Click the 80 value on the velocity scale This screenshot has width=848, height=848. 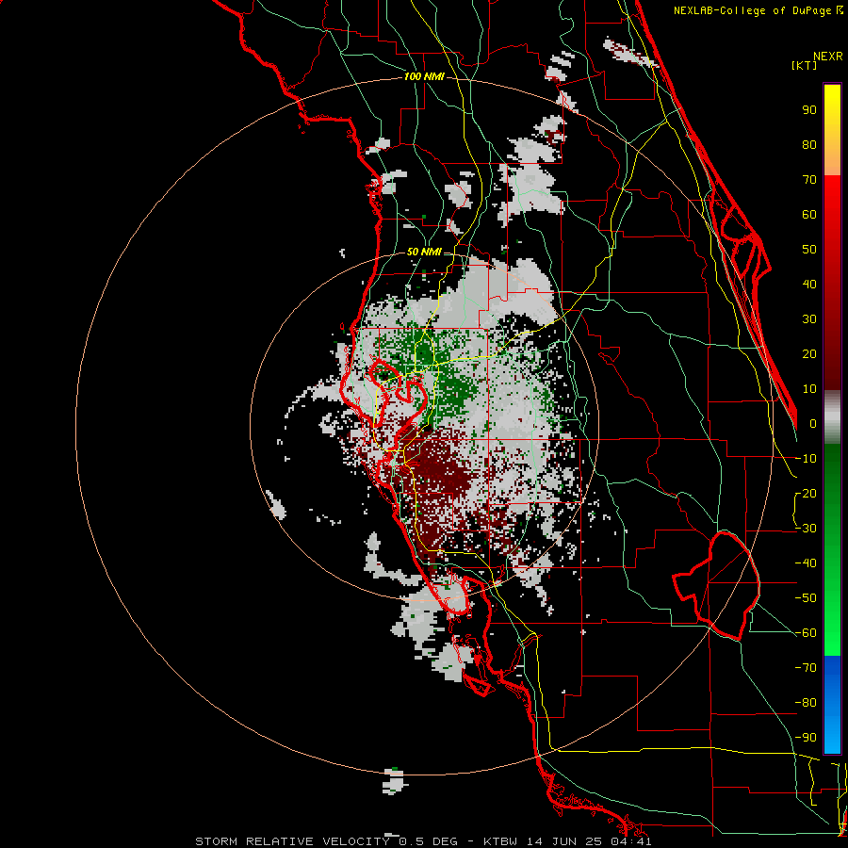(x=809, y=144)
